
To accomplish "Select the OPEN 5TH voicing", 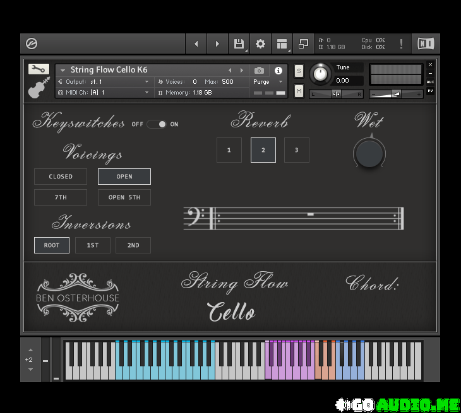I will click(124, 197).
